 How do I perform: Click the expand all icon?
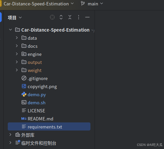[61, 17]
